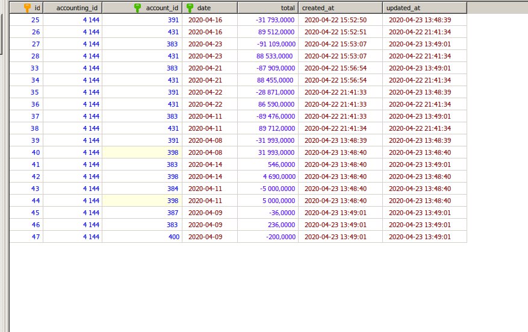Select the id cell with value 28
This screenshot has height=332, width=528.
[26, 56]
